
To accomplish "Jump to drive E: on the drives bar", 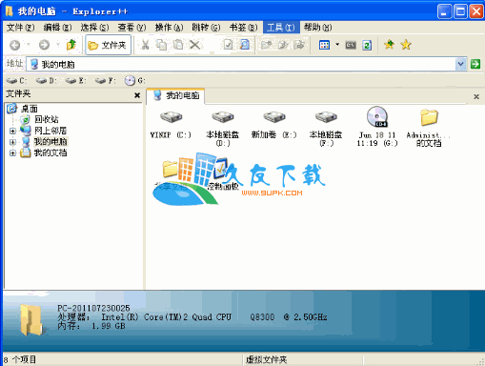I will (x=75, y=81).
